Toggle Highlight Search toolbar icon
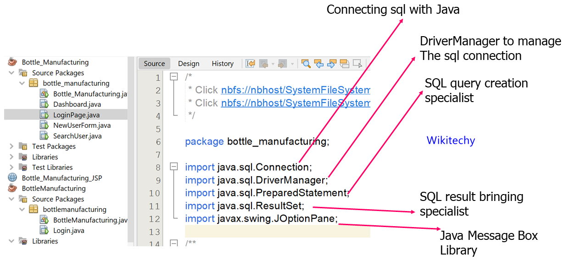 point(344,64)
